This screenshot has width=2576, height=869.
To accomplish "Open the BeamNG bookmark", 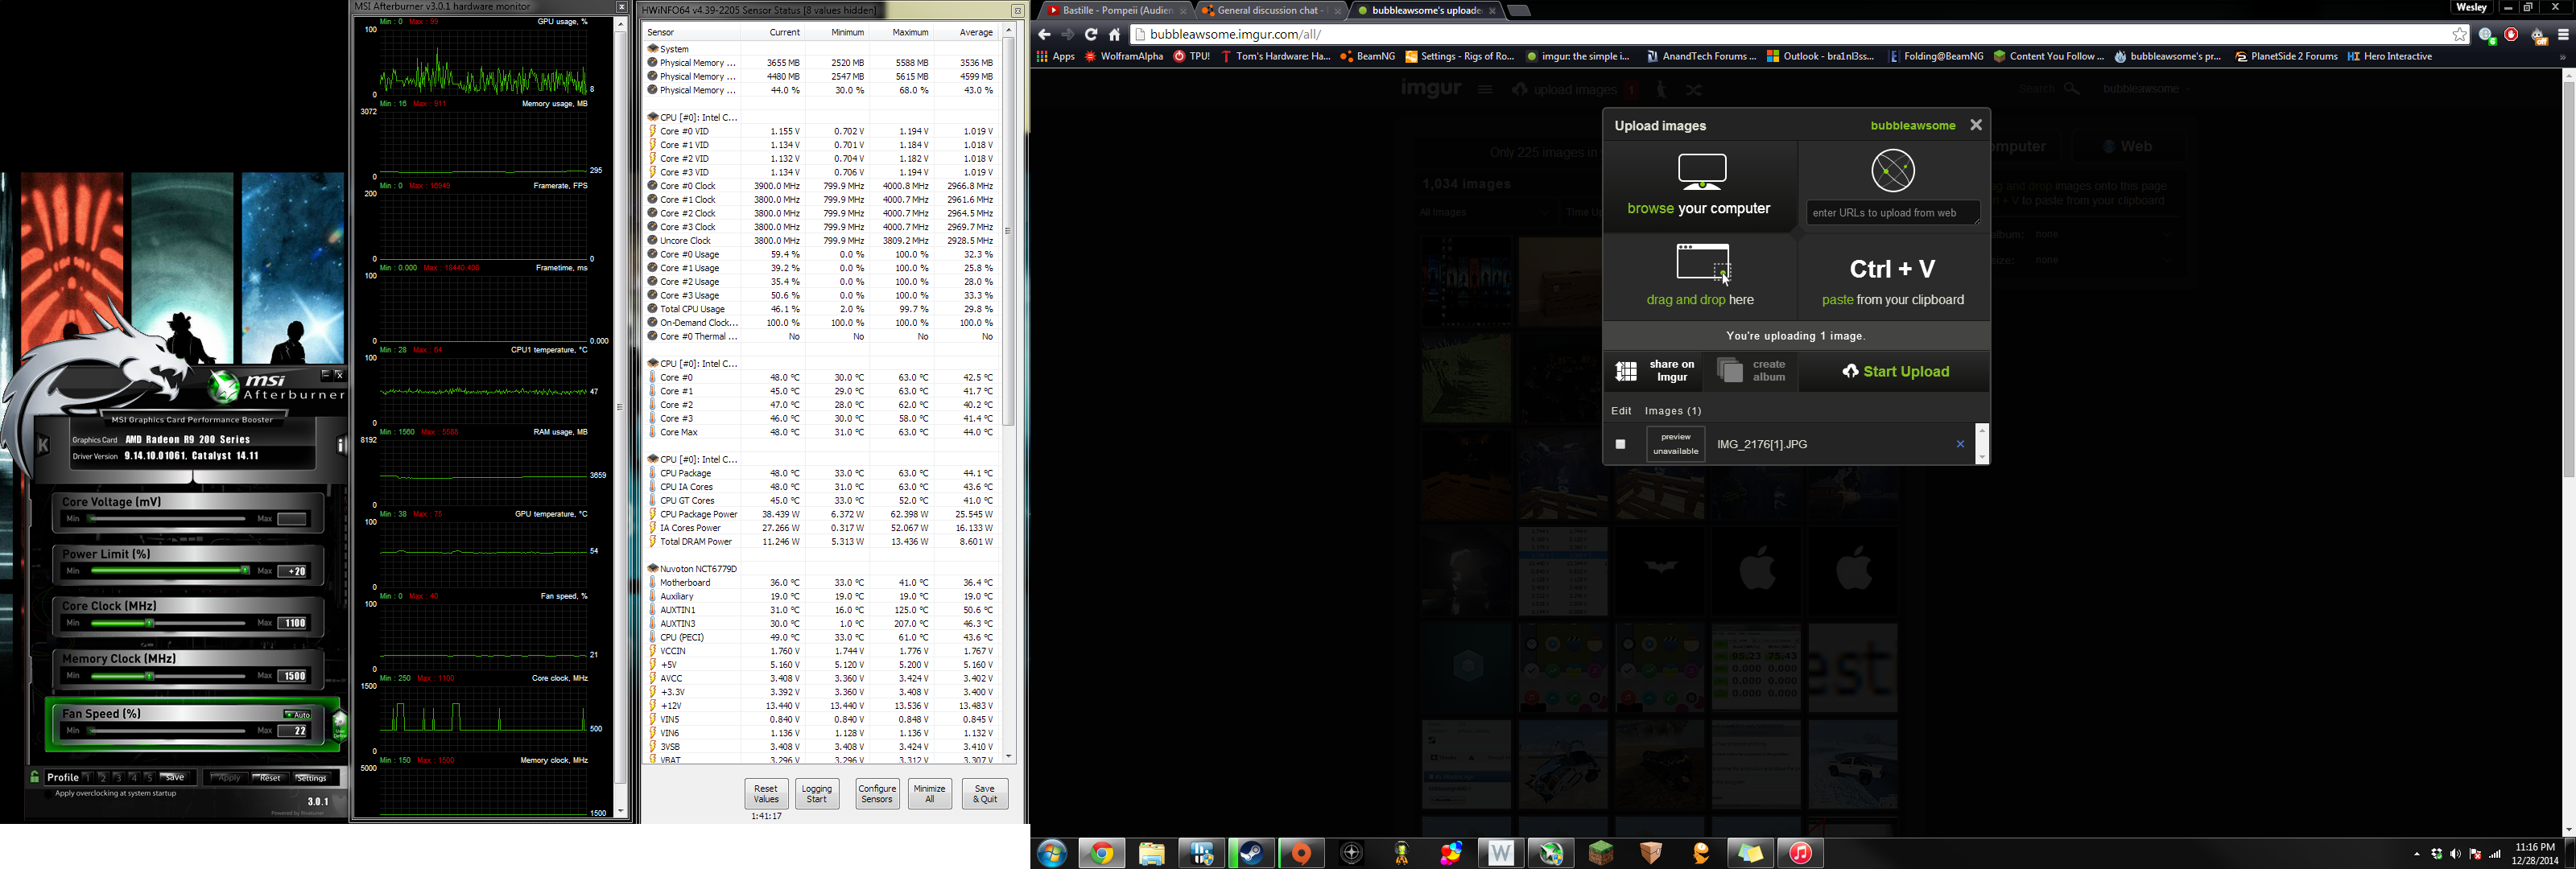I will pyautogui.click(x=1368, y=57).
